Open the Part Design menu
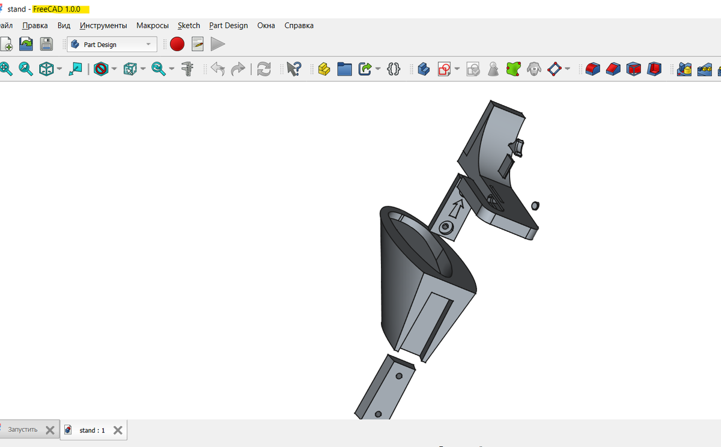The image size is (721, 447). coord(228,25)
